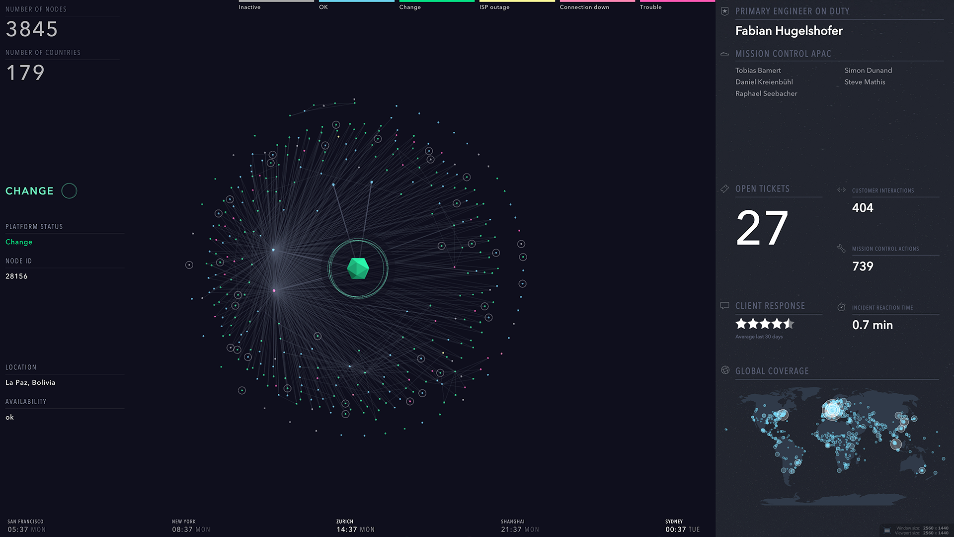Screen dimensions: 954x537
Task: Click the globe icon beside Global Coverage
Action: [725, 370]
